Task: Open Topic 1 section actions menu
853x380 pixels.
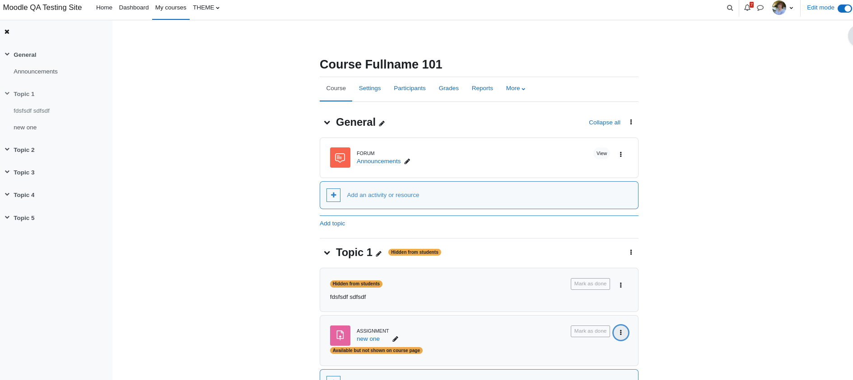Action: pos(631,252)
